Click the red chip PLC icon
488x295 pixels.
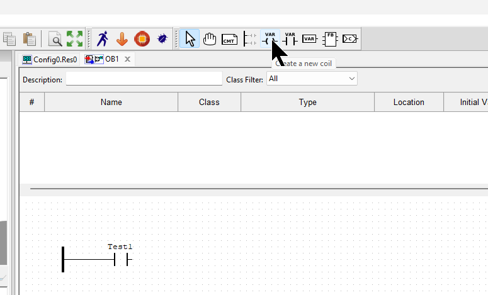[142, 39]
